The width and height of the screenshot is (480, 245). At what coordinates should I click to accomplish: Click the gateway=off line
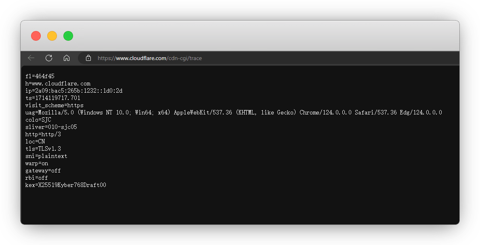(43, 170)
